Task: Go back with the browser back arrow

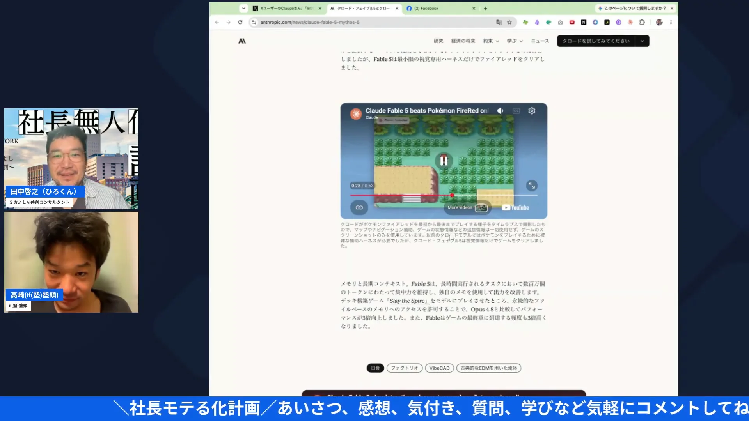Action: [217, 22]
